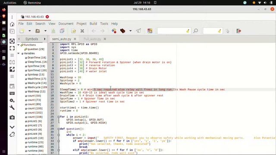Close the Full_auto.py tab
This screenshot has width=276, height=155.
[x=105, y=39]
